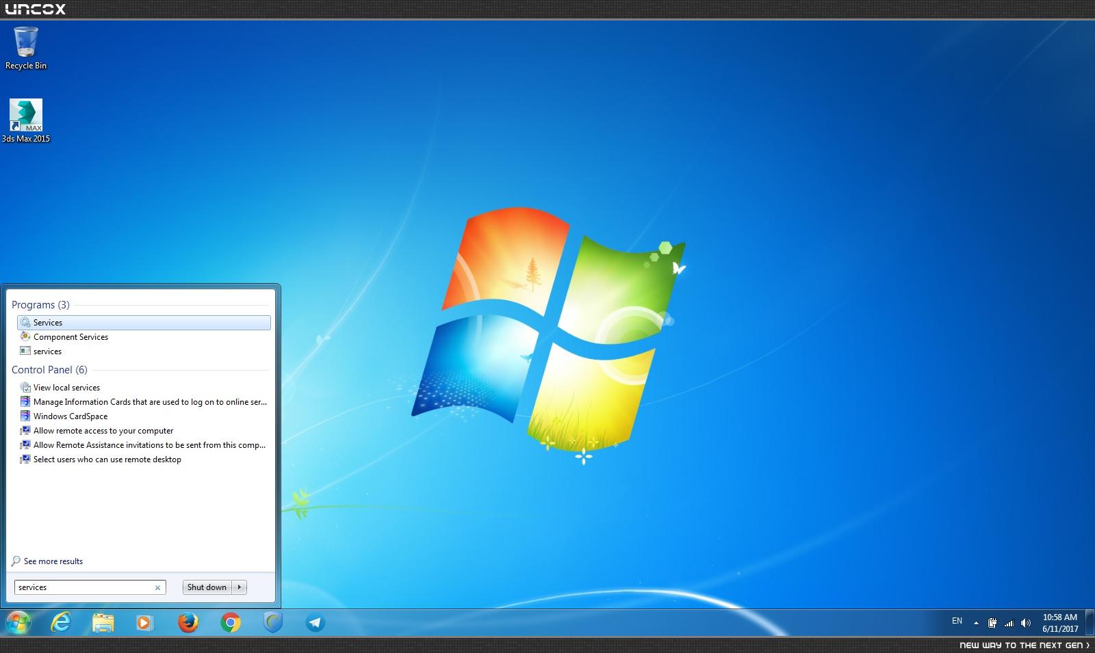Click the EN language indicator

point(957,621)
